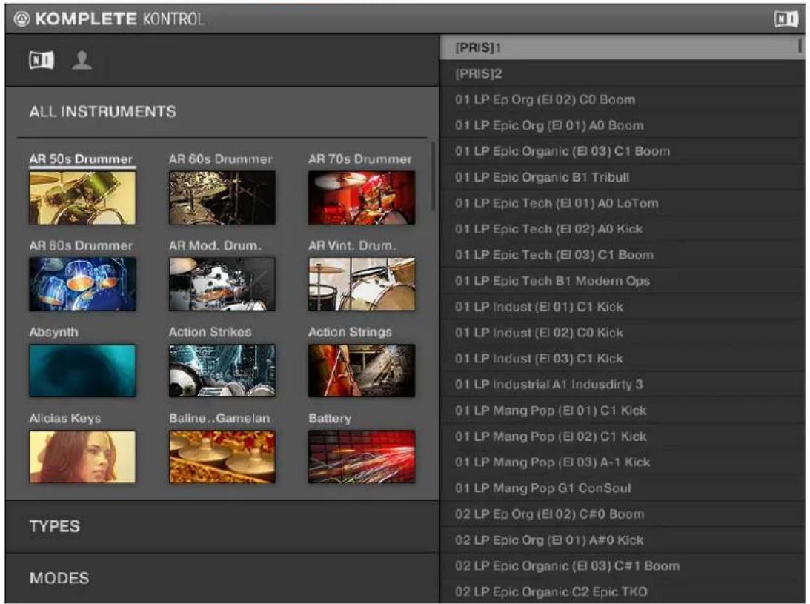Viewport: 810px width, 604px height.
Task: Load 02 LP Epic Organic (El 03) C#1 Boom
Action: pyautogui.click(x=622, y=565)
